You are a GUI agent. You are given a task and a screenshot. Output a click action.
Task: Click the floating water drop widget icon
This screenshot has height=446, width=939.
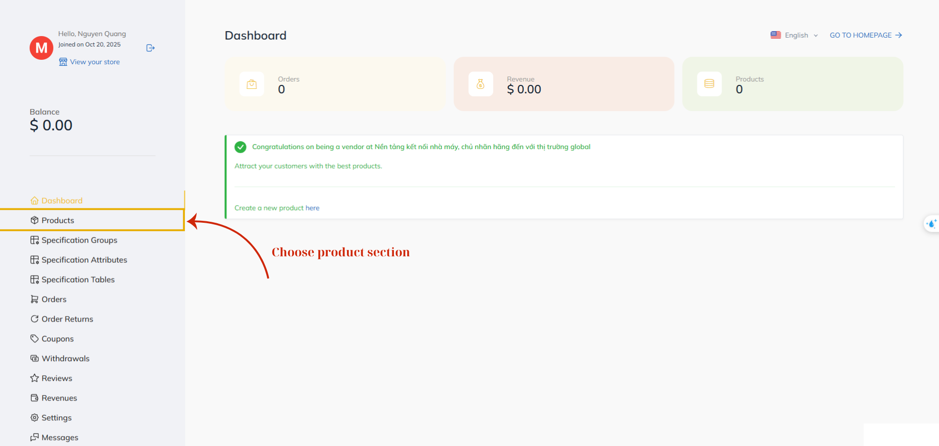(x=932, y=224)
